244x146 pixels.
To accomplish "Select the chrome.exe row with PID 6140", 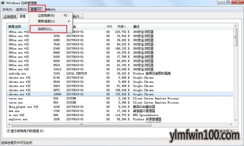I will (120, 77).
